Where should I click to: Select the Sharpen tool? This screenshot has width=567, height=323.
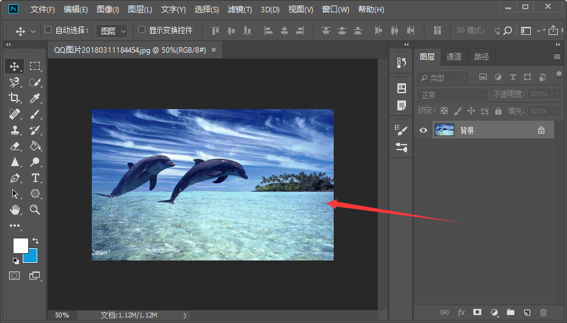click(15, 162)
